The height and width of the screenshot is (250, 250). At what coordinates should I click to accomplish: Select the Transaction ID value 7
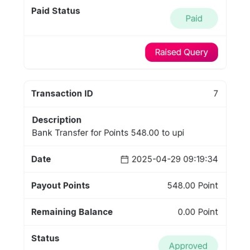coord(216,94)
